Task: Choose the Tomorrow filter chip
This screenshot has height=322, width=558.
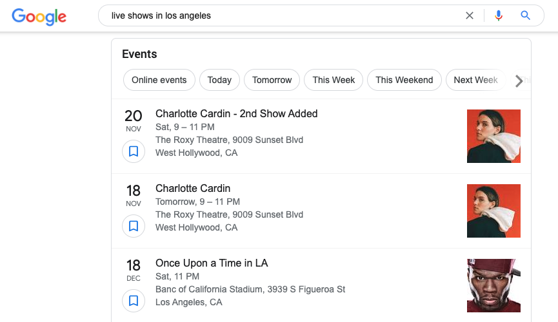Action: [272, 80]
